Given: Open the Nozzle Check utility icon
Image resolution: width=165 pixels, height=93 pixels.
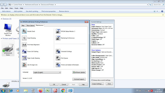Looking at the screenshot, I should pyautogui.click(x=24, y=31).
